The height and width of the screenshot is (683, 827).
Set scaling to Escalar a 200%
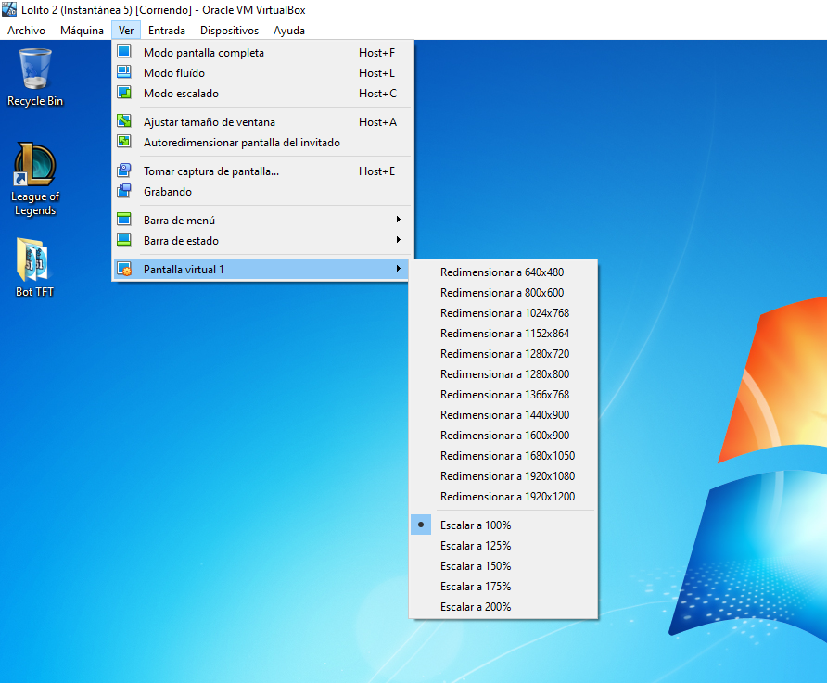(475, 607)
